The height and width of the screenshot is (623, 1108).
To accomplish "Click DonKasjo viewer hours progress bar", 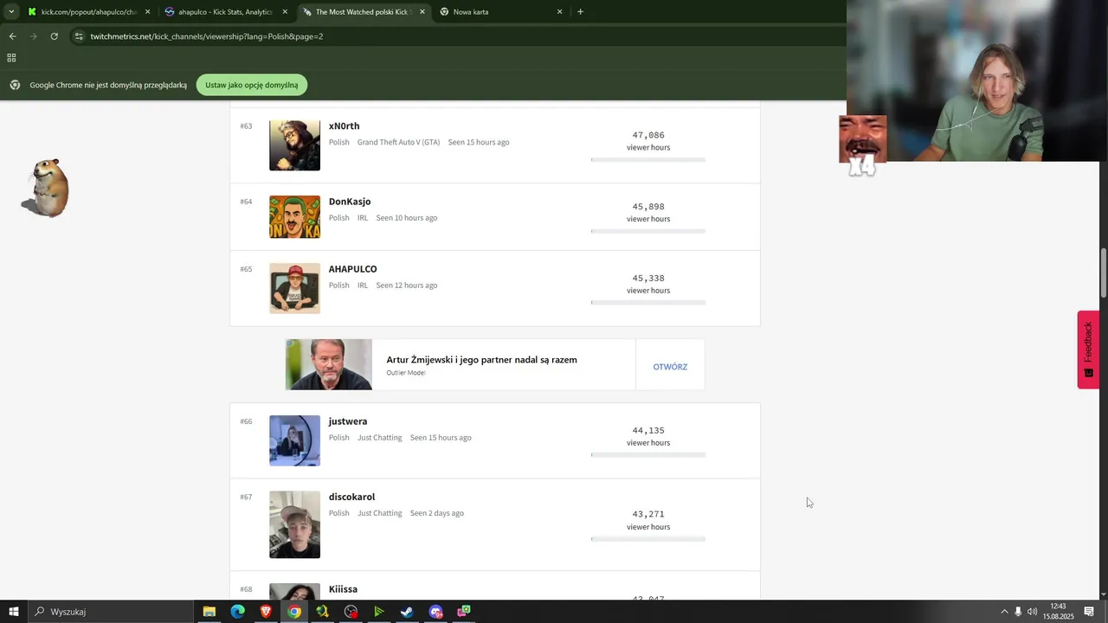I will [x=648, y=231].
